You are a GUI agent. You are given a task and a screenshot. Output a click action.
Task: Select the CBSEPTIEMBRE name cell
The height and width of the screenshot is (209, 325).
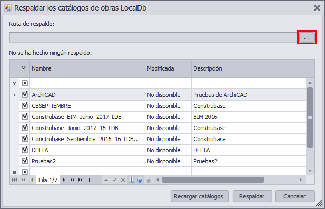click(x=87, y=106)
